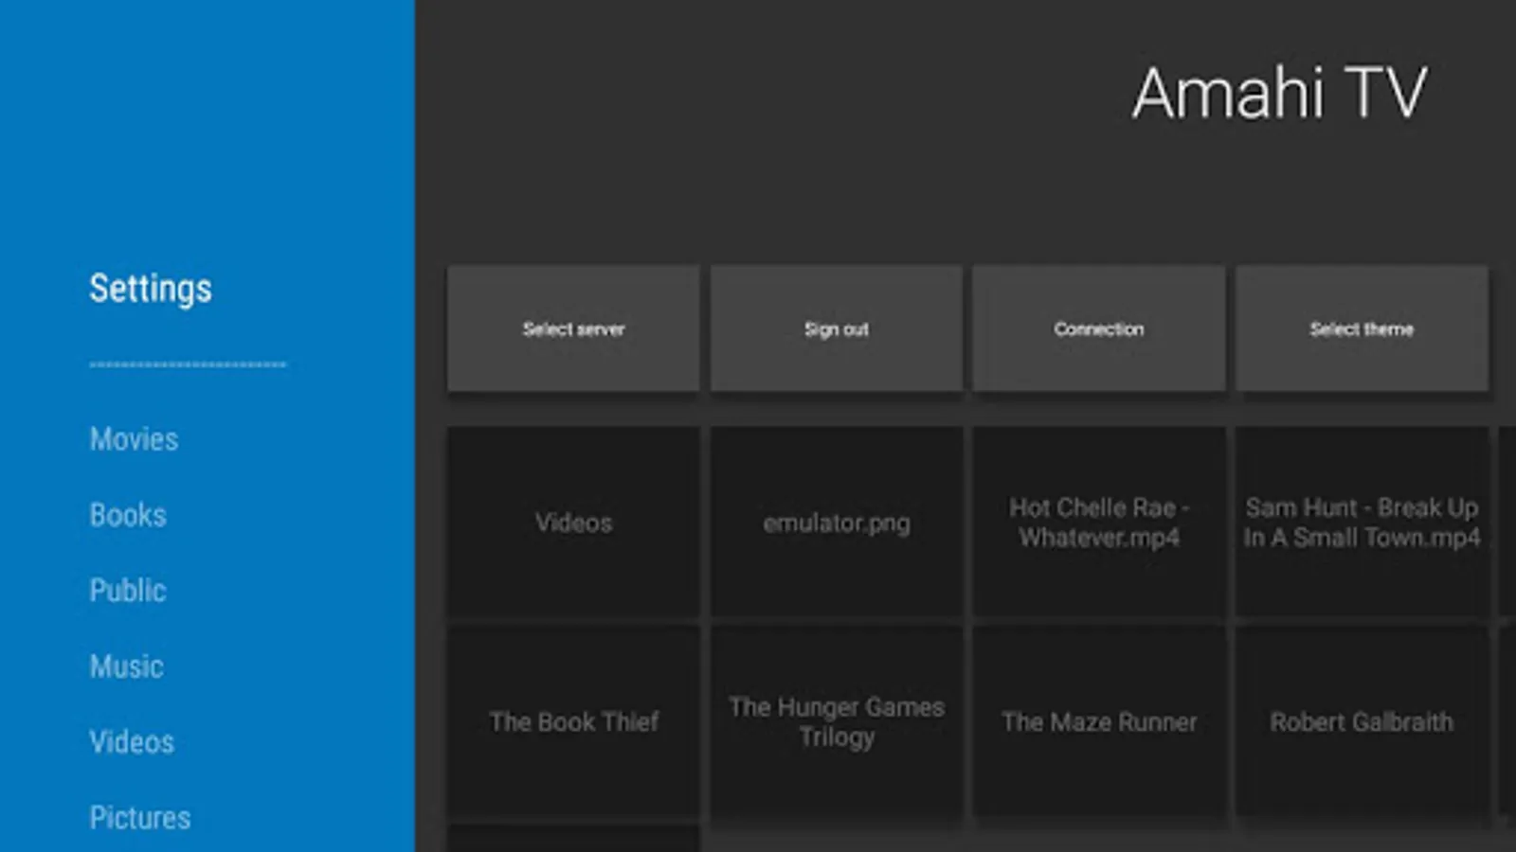Screen dimensions: 1516x852
Task: Select Movies in the sidebar
Action: point(134,439)
